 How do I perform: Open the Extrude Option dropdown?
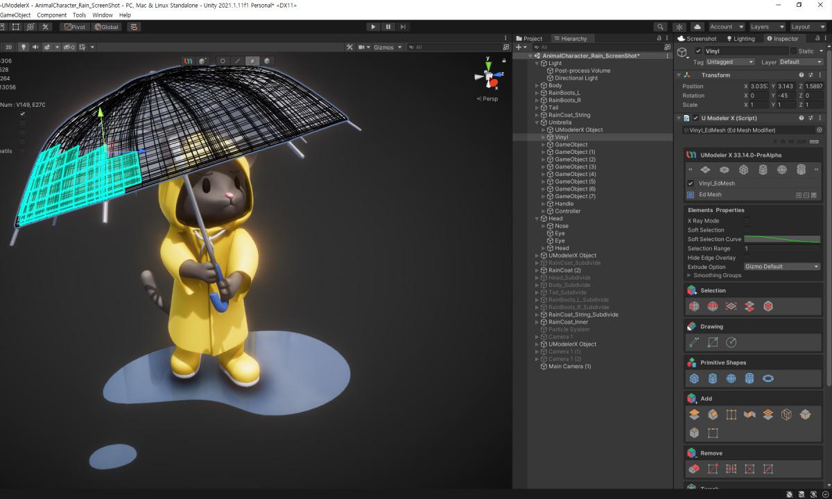point(781,267)
